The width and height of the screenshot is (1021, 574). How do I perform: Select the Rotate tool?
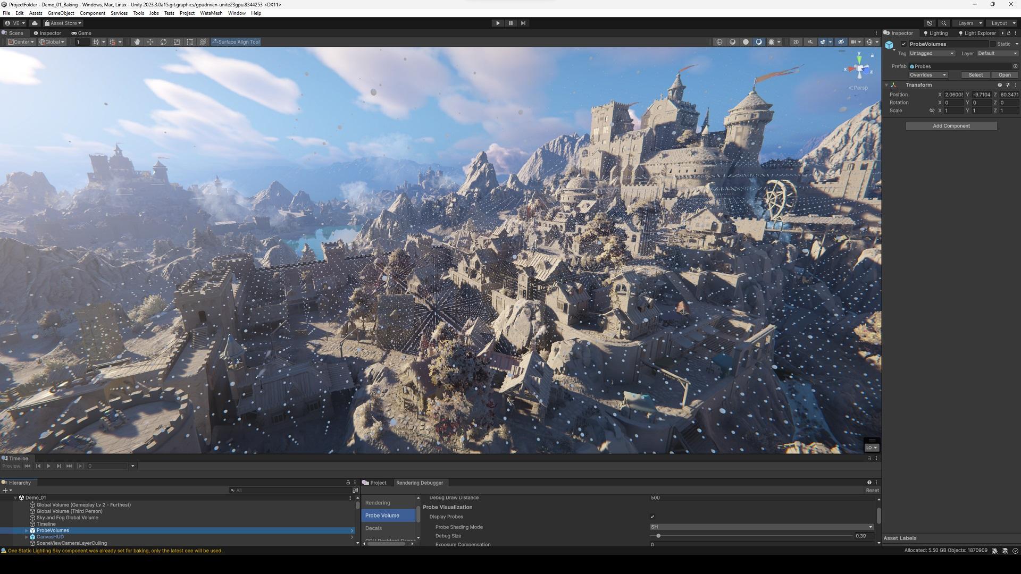pyautogui.click(x=163, y=42)
